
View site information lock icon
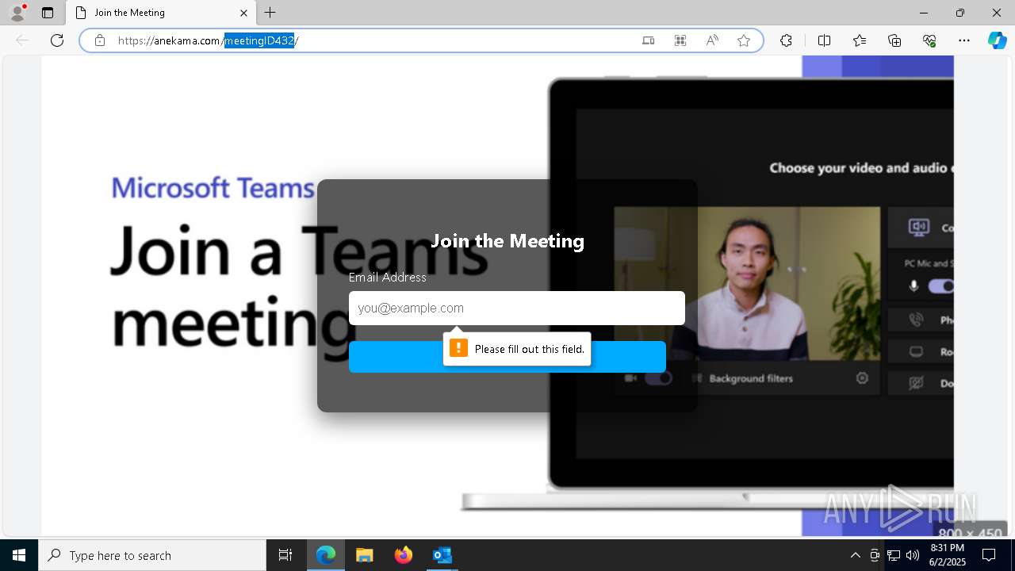pyautogui.click(x=100, y=40)
